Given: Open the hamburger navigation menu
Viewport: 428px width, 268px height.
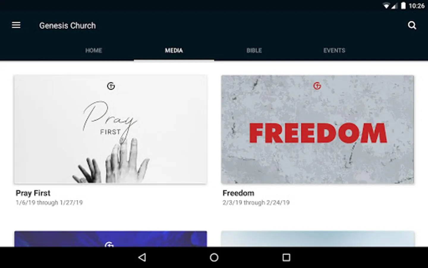Looking at the screenshot, I should pyautogui.click(x=16, y=25).
